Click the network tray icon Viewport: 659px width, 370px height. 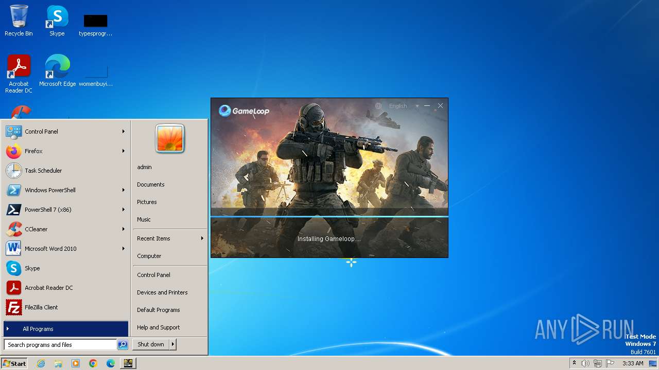click(x=598, y=363)
